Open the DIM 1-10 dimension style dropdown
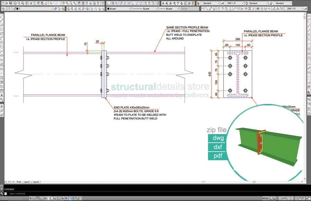 (242, 3)
